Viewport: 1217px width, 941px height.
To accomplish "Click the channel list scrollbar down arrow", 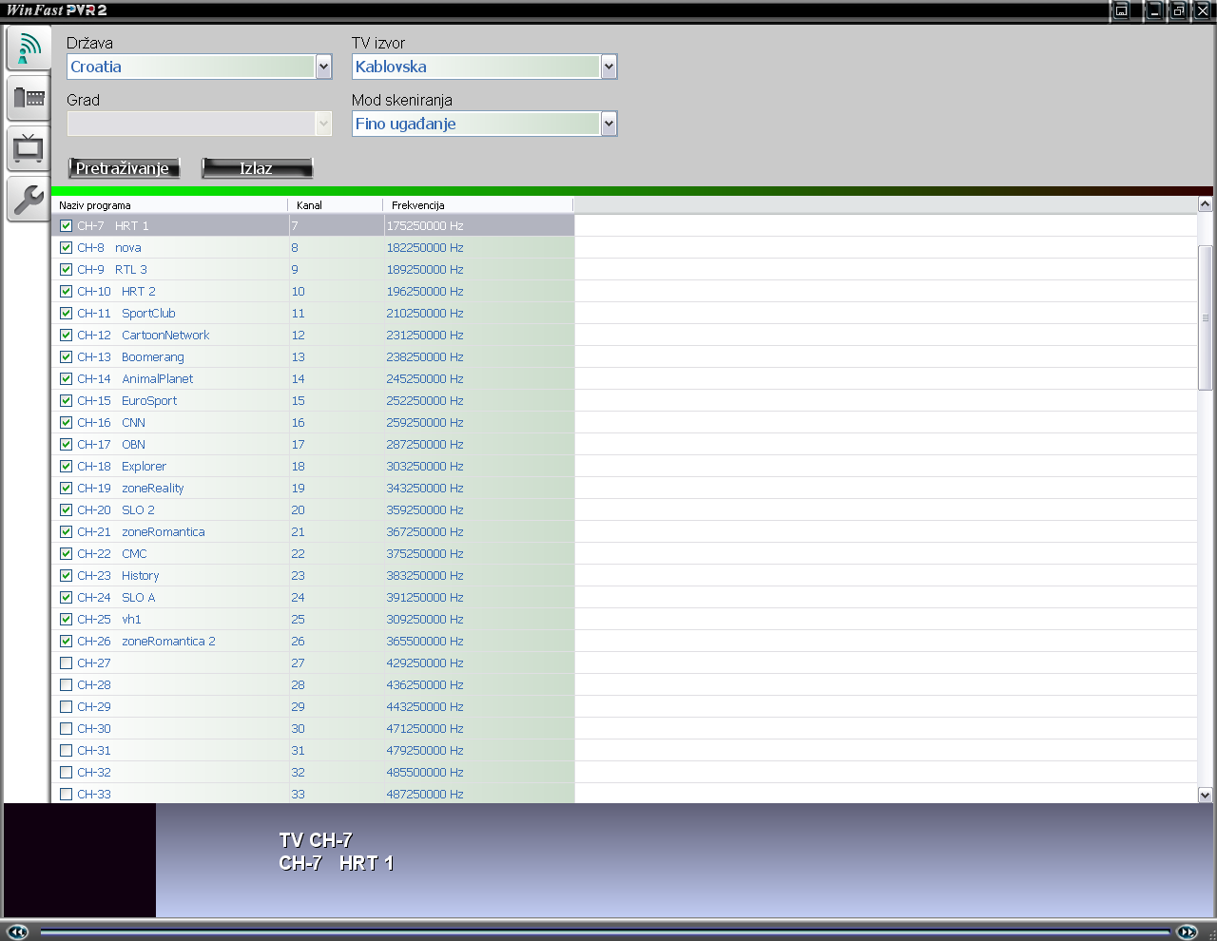I will coord(1206,795).
